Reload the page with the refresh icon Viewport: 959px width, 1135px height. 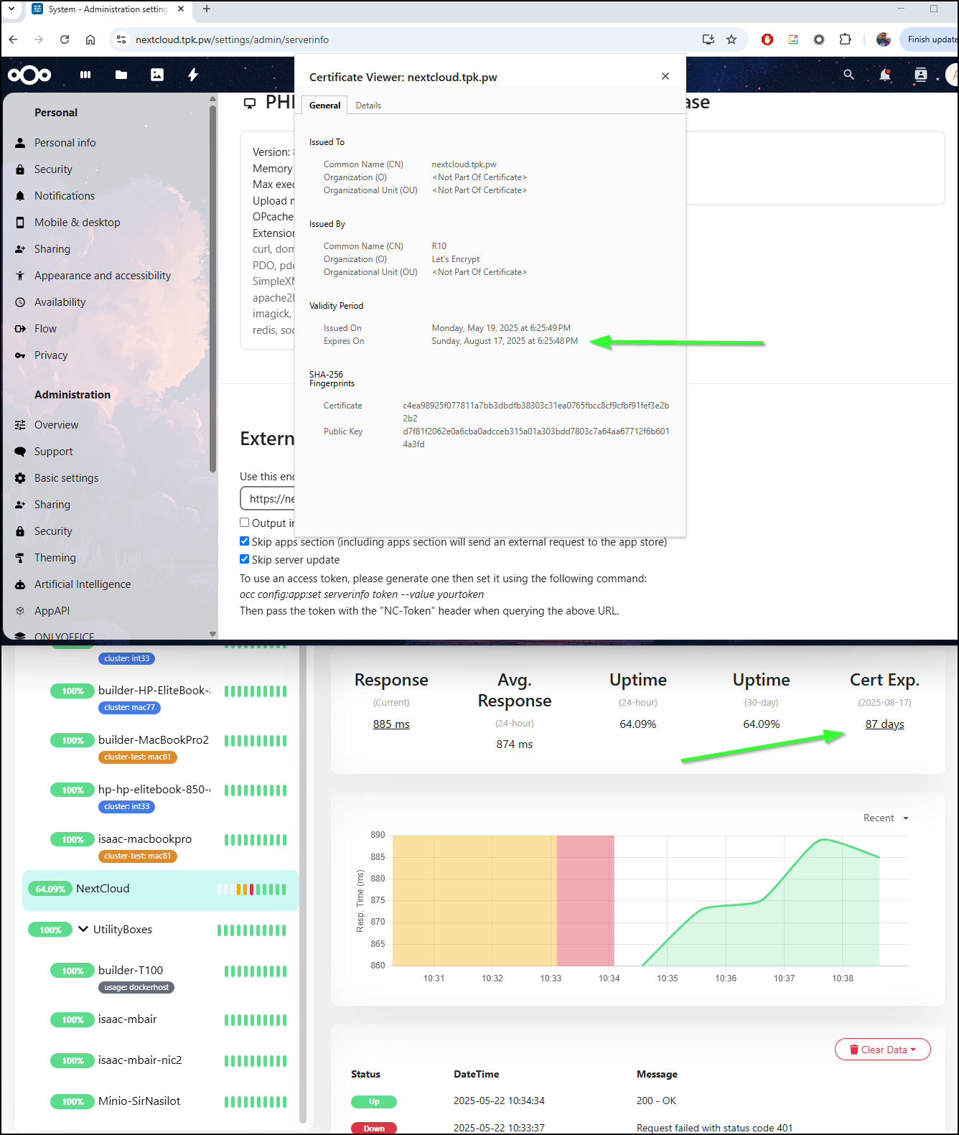pyautogui.click(x=65, y=39)
